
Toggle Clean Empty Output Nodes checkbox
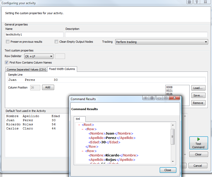tap(56, 42)
